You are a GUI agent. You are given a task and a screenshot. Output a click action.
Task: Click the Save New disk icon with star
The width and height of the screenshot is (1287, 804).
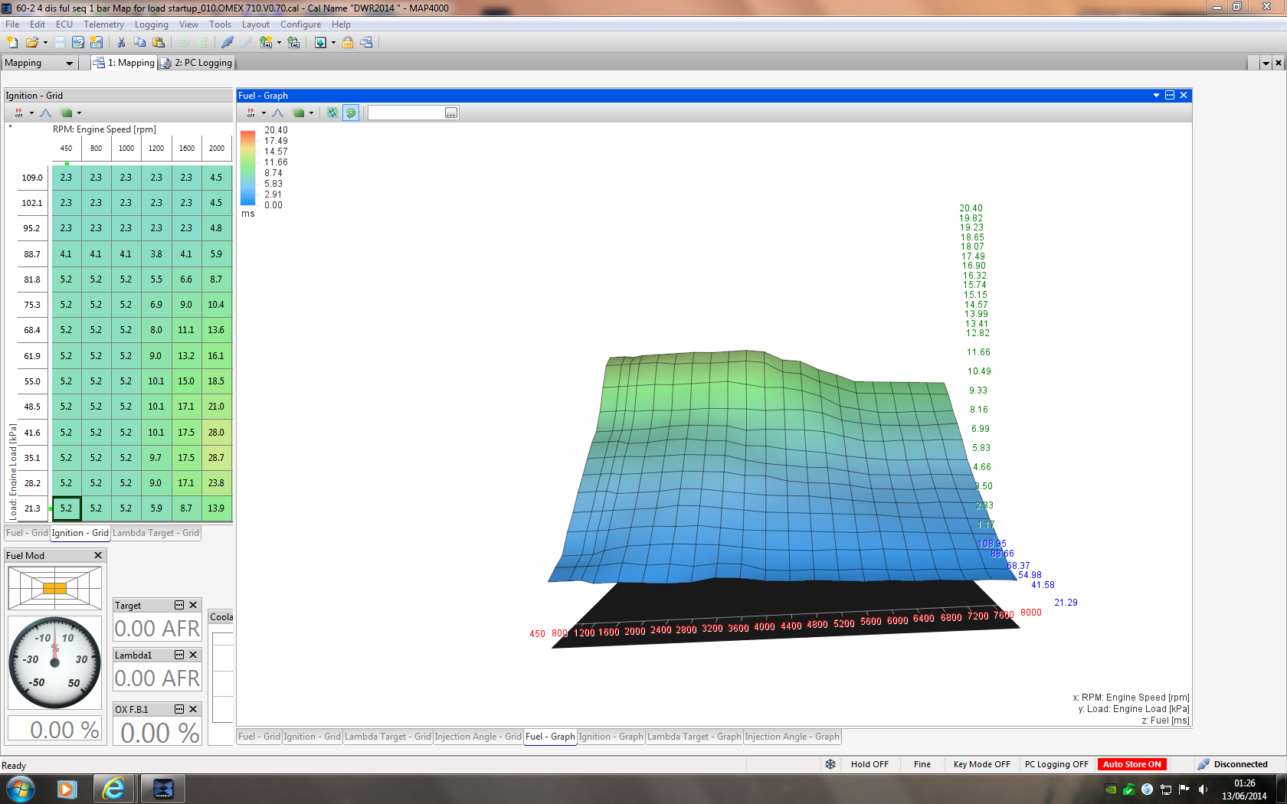point(96,43)
